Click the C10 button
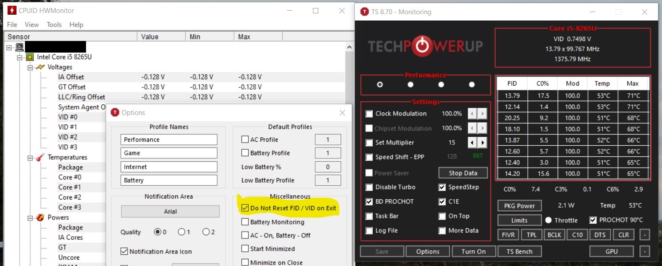Viewport: 662px width, 266px height. pos(577,235)
